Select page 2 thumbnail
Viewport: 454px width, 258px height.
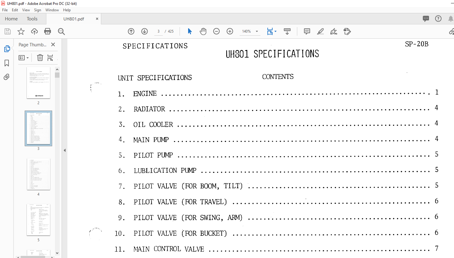click(38, 83)
